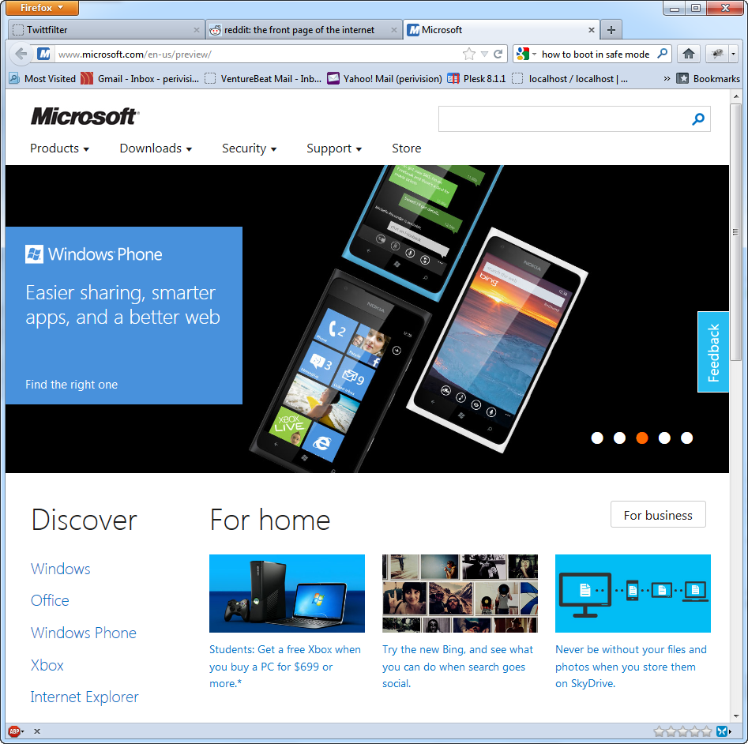Viewport: 748px width, 744px height.
Task: Close the add-on bar with the X
Action: point(37,731)
